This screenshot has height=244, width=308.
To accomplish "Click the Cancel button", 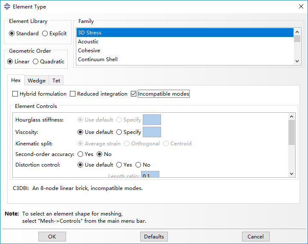I will [x=256, y=236].
